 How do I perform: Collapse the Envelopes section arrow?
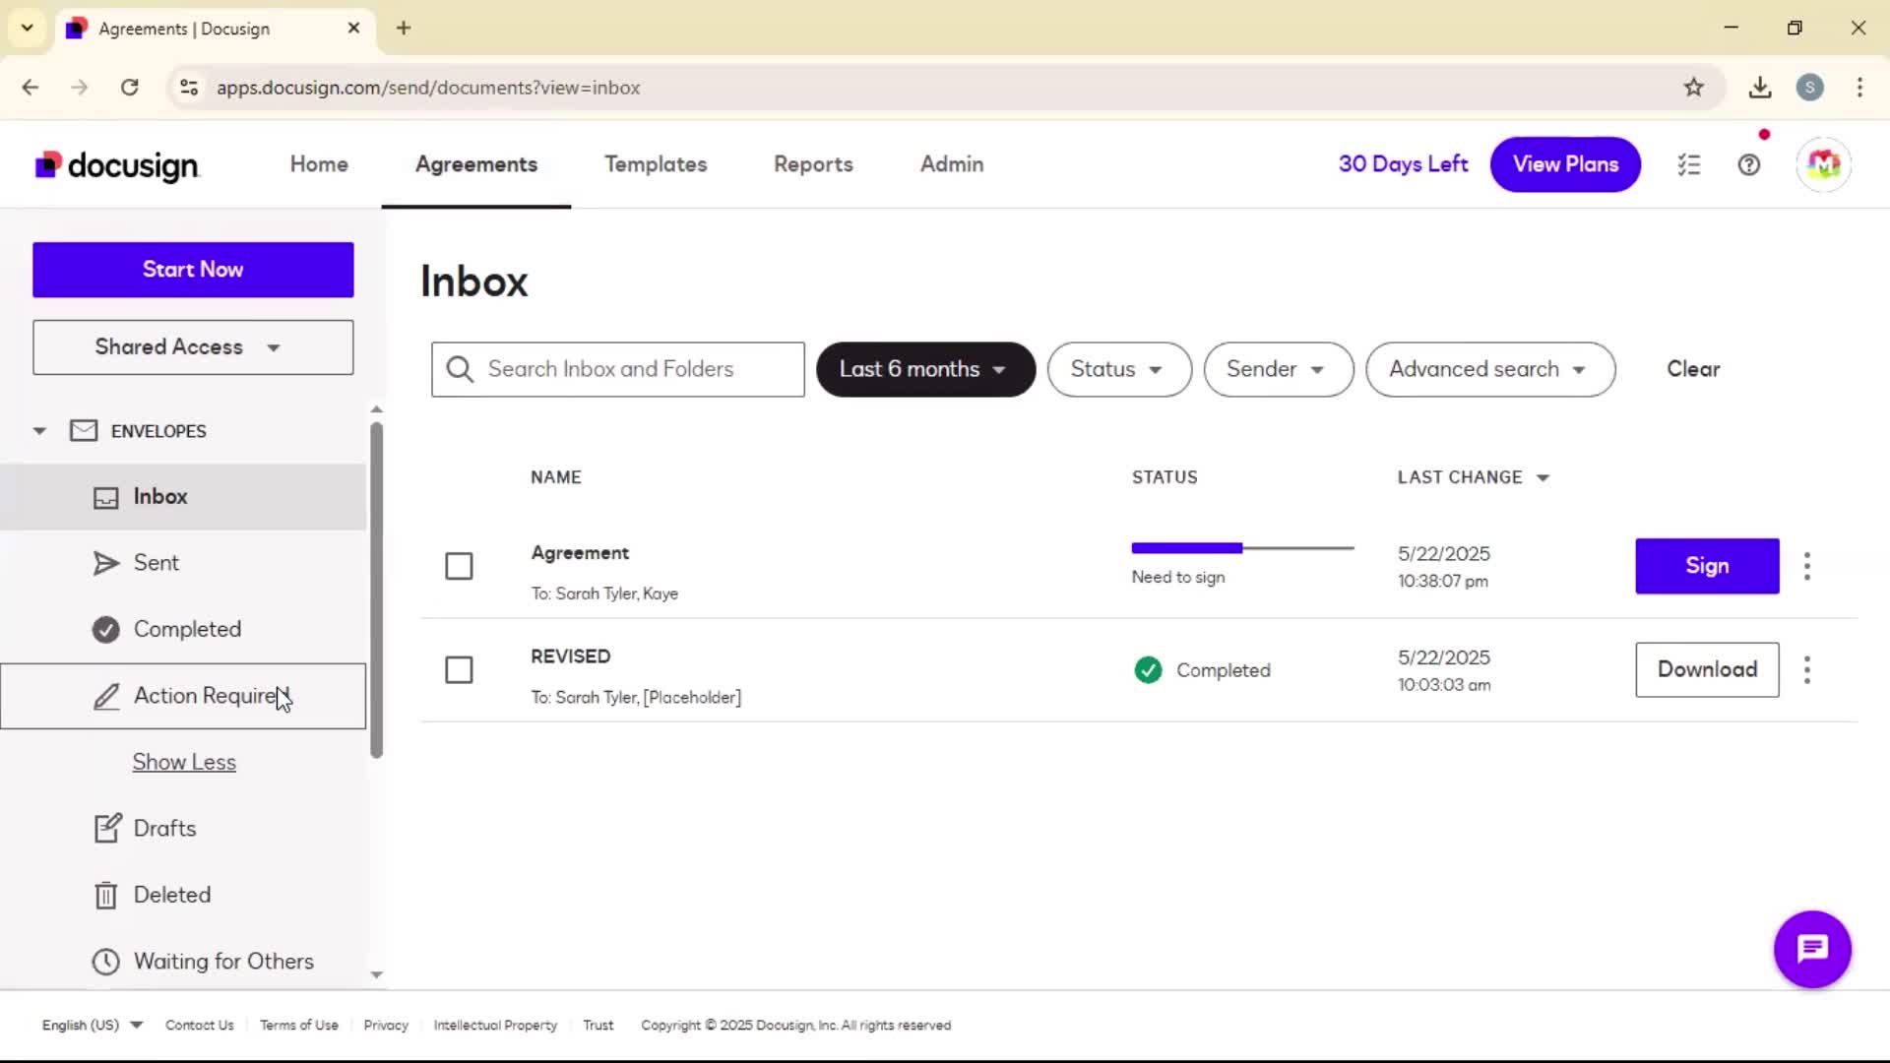pos(39,431)
